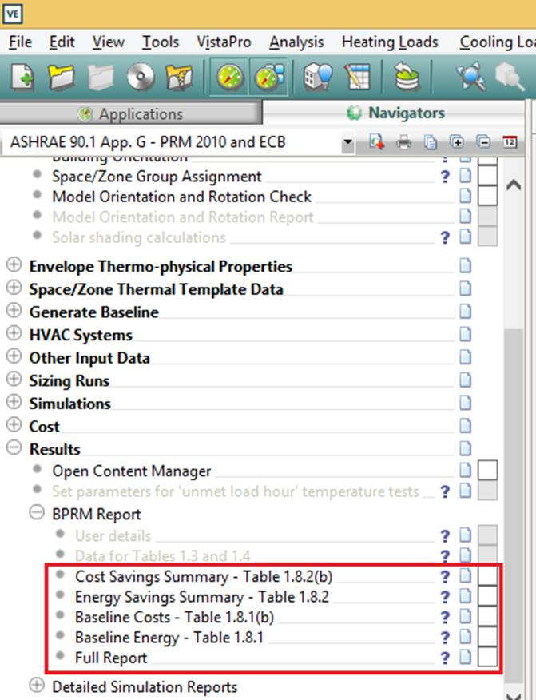Screen dimensions: 536x700
Task: Collapse the BPRM Report subsection
Action: tap(37, 512)
